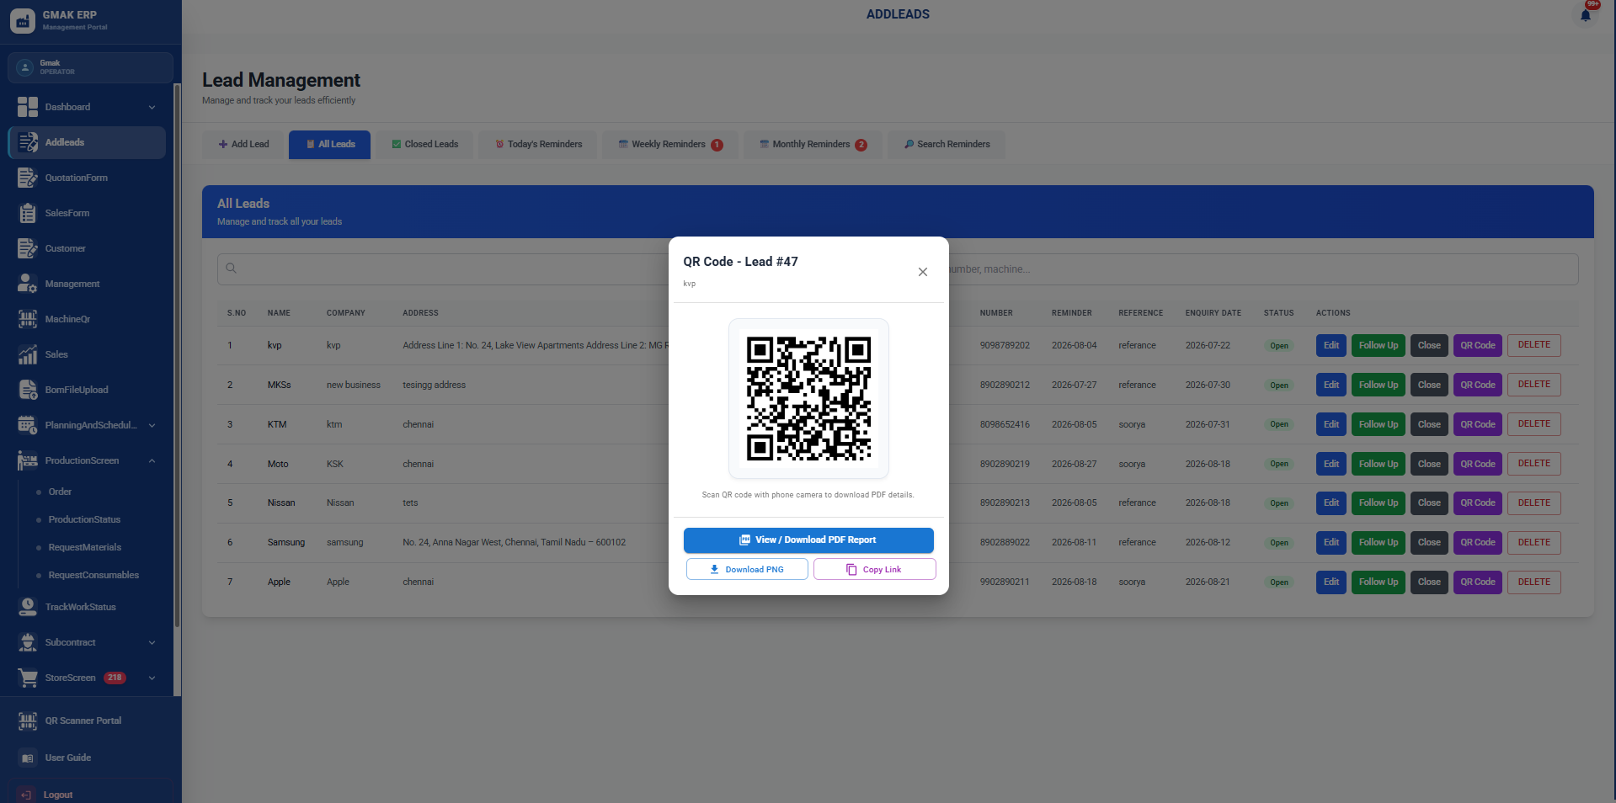Click the Logout arrow icon
The height and width of the screenshot is (803, 1616).
26,795
